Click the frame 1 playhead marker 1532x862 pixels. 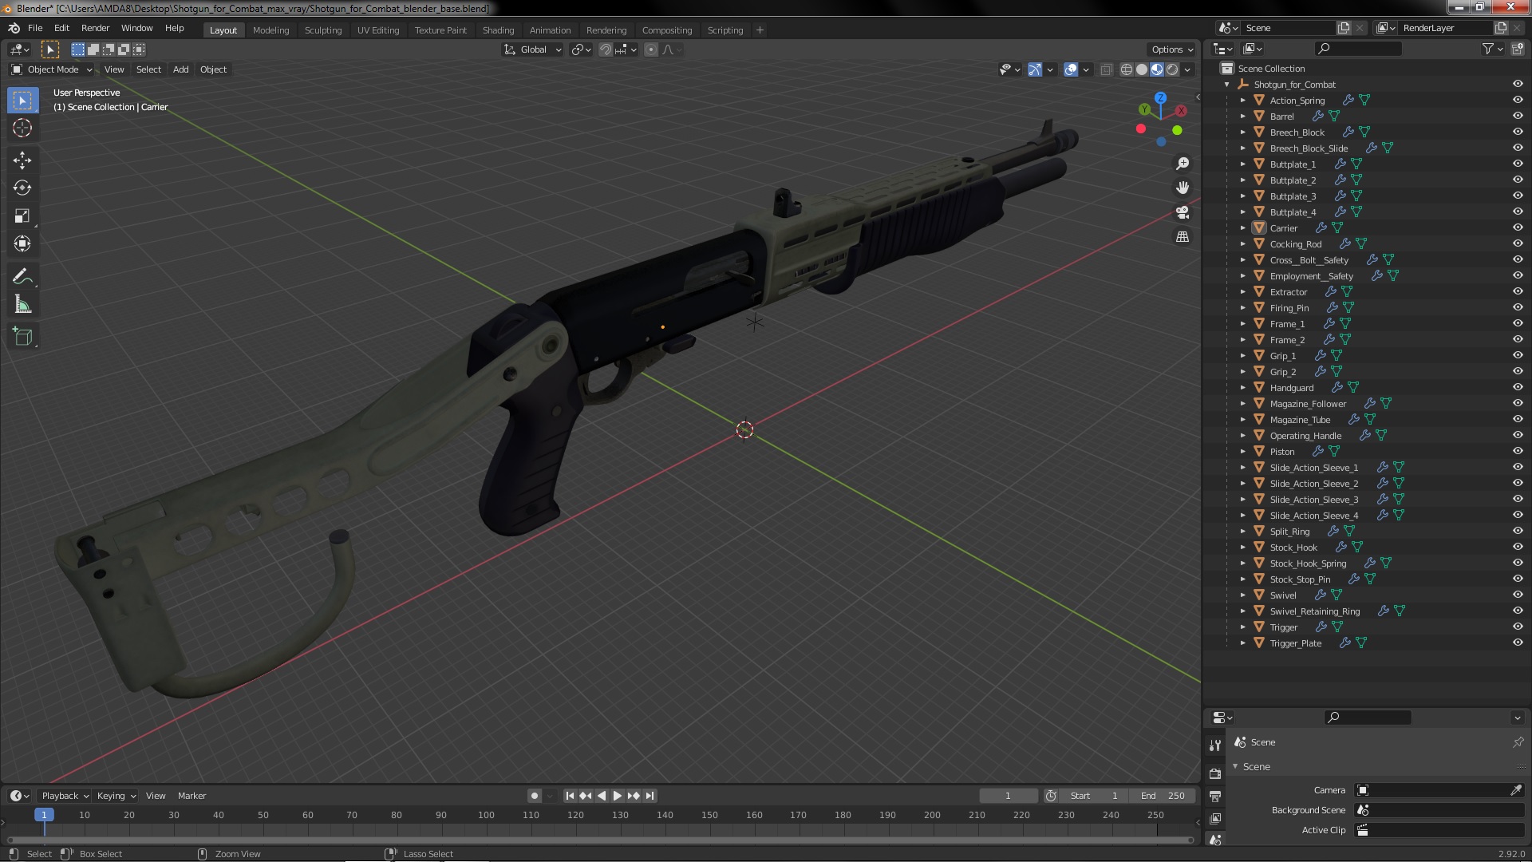pos(44,815)
